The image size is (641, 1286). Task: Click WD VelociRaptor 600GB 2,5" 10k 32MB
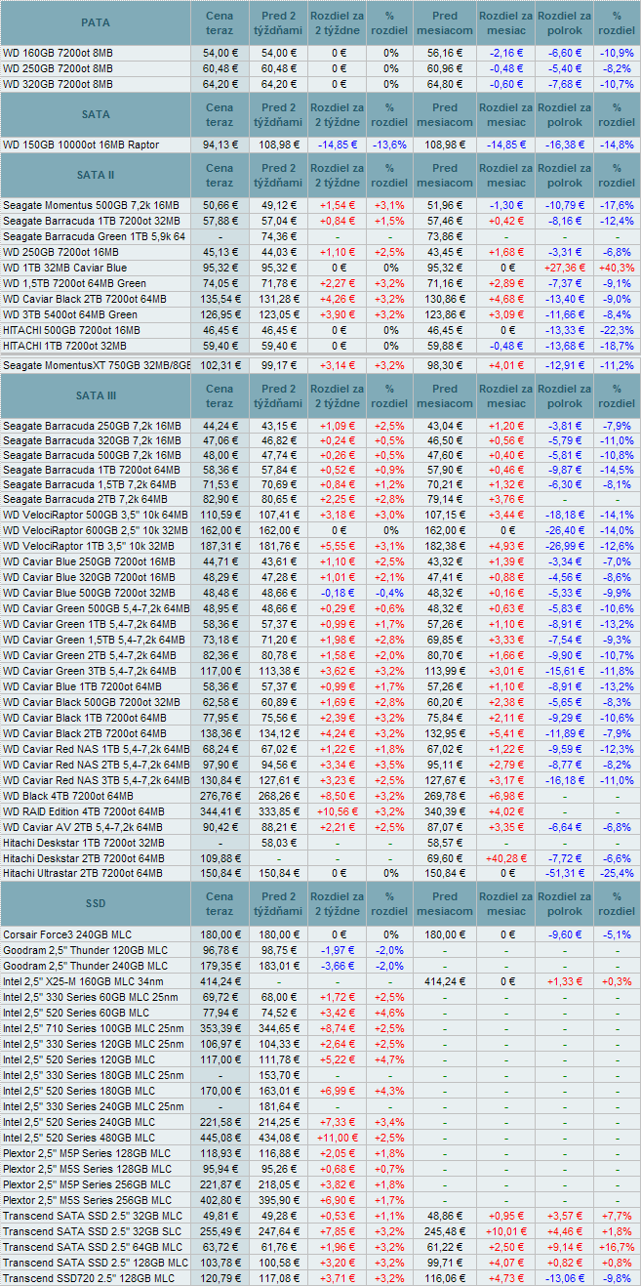point(96,530)
